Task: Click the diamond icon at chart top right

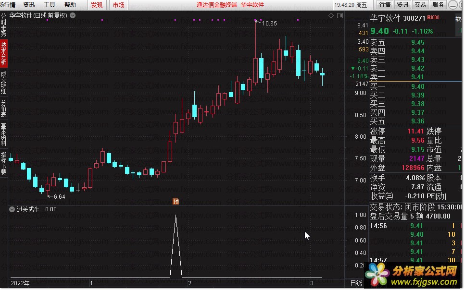Action: click(331, 15)
